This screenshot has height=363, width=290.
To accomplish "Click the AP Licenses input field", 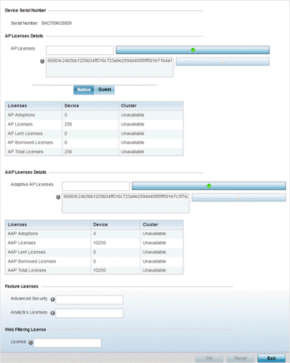I will 80,50.
